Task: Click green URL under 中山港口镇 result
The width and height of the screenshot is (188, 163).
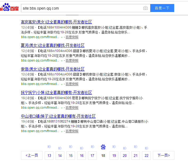Action: 40,131
